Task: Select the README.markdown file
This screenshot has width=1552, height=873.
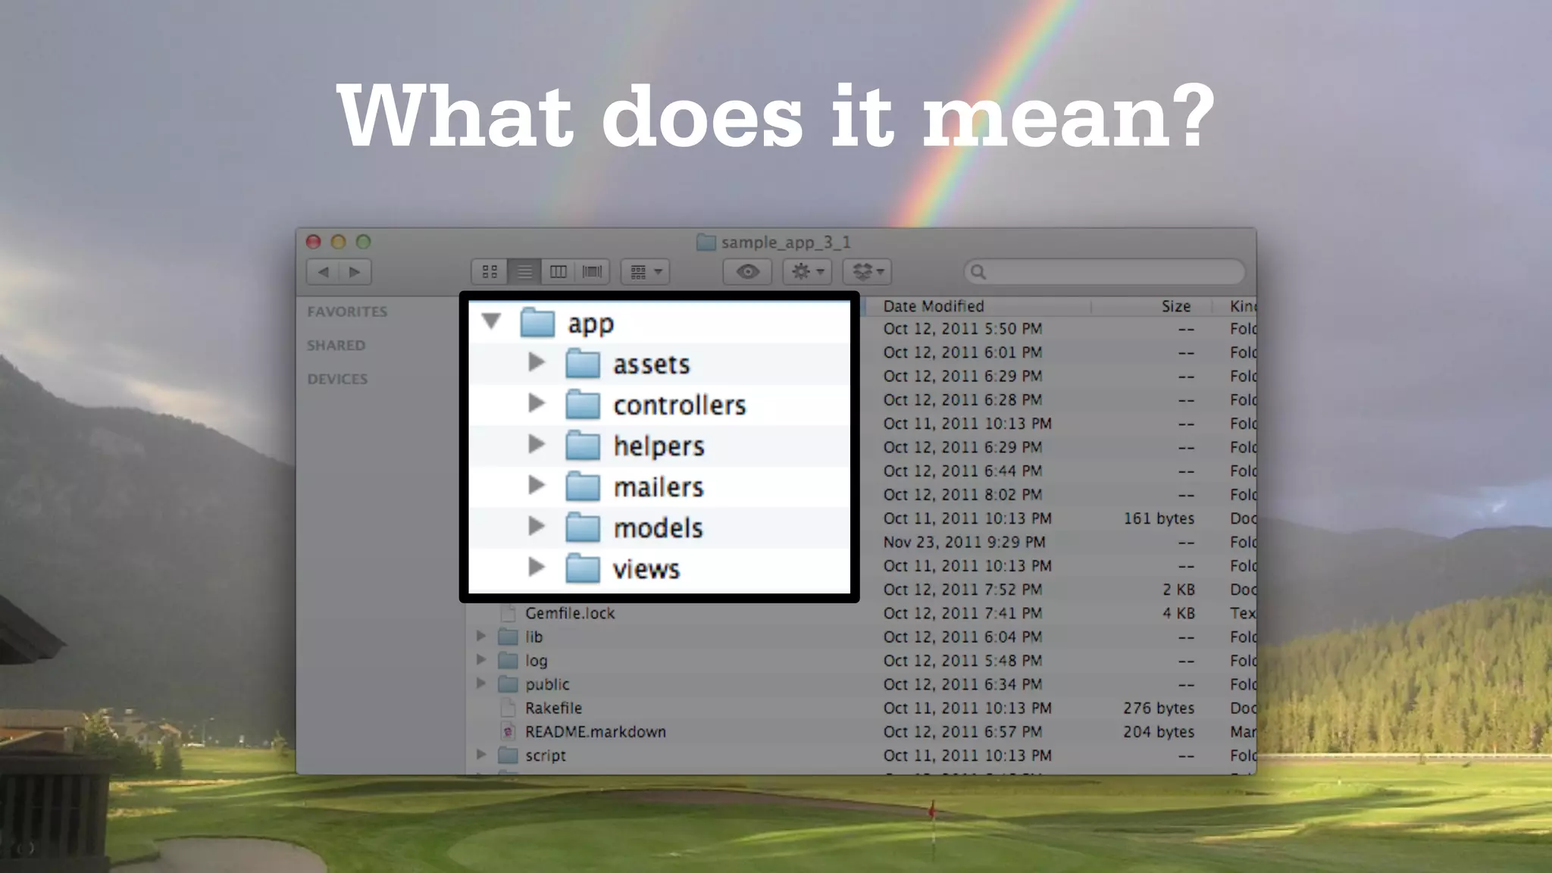Action: click(596, 731)
